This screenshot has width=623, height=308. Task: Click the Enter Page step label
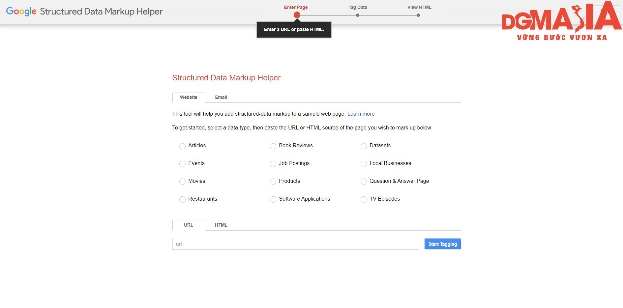pyautogui.click(x=296, y=7)
